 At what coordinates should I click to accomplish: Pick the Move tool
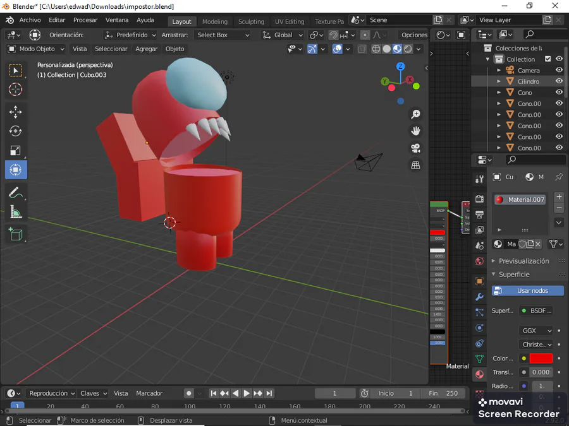(16, 112)
